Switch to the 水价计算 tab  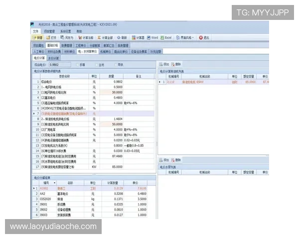point(53,58)
